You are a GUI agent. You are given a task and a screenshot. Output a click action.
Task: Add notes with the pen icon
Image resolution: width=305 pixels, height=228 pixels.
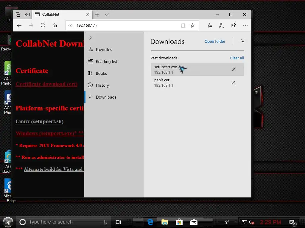221,26
